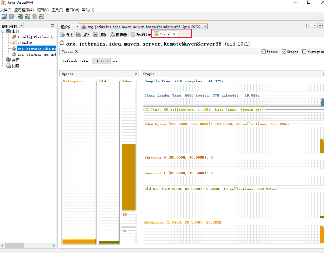Click Add JMX Connection toolbar icon

coord(27,17)
